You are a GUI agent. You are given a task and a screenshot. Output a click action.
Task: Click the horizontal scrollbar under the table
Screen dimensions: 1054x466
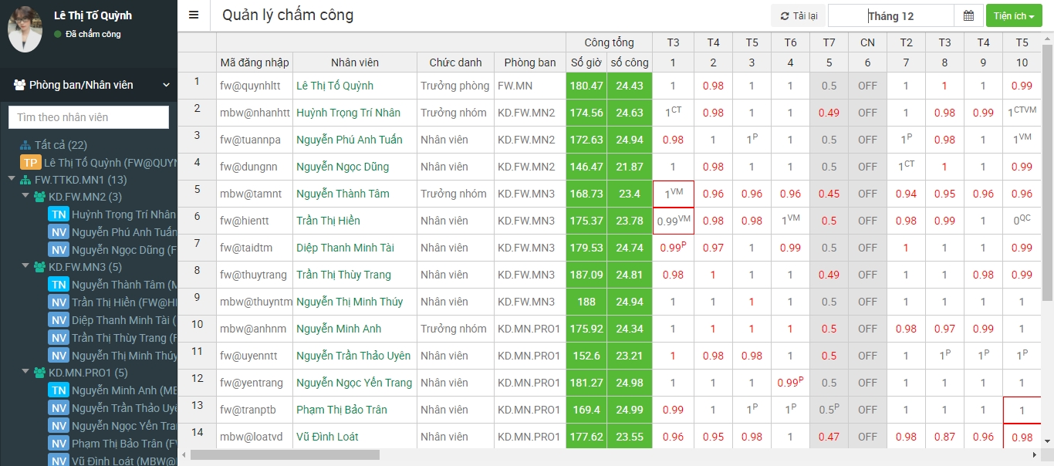tap(285, 455)
